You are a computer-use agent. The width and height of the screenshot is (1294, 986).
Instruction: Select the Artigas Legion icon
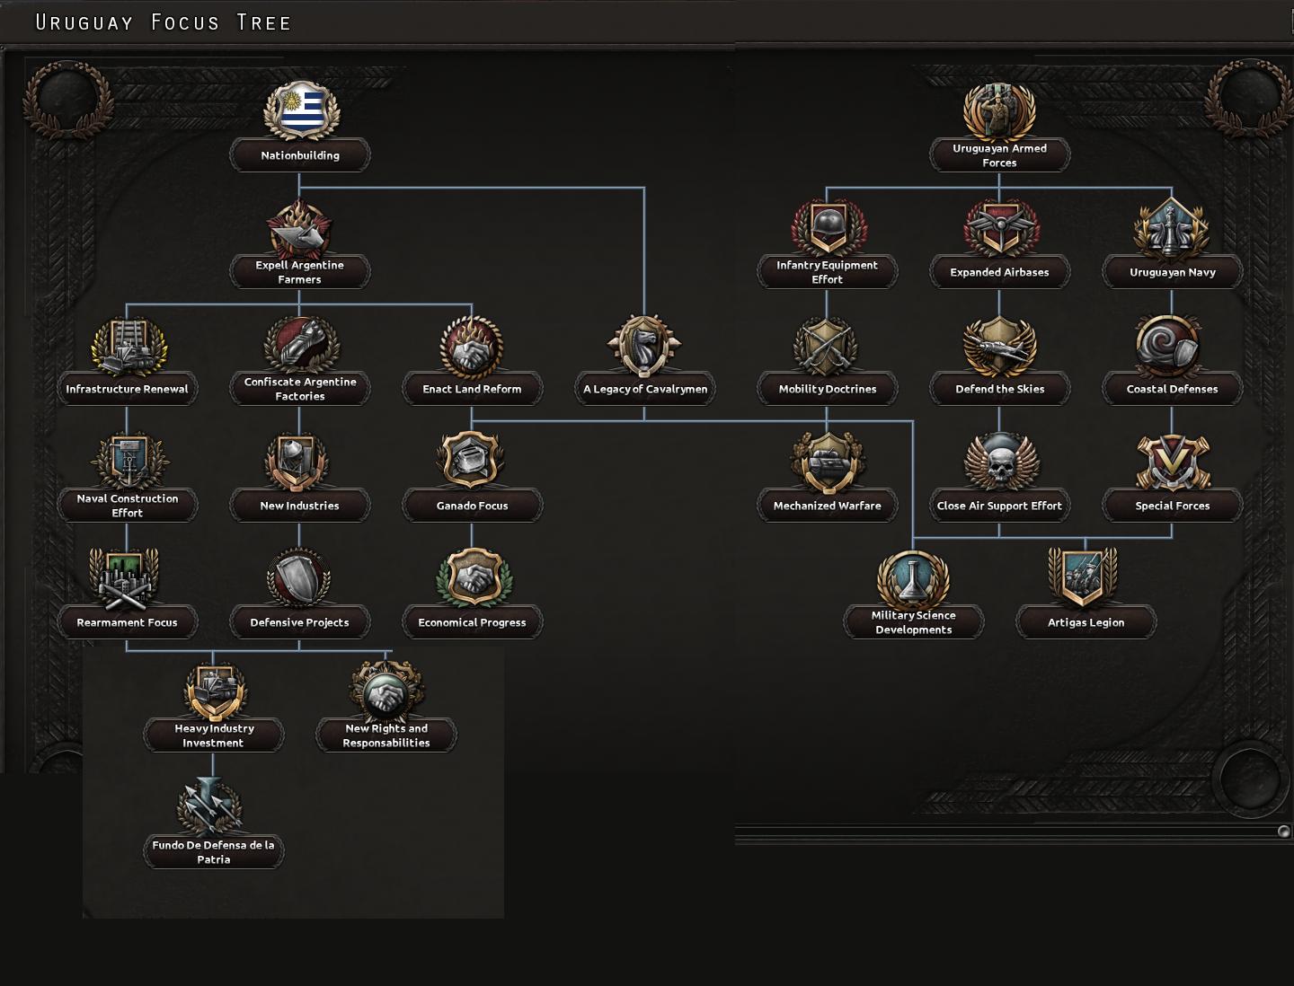pos(1084,579)
